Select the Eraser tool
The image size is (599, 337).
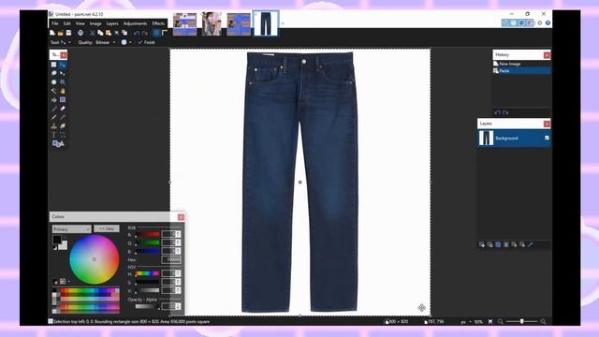pyautogui.click(x=63, y=109)
